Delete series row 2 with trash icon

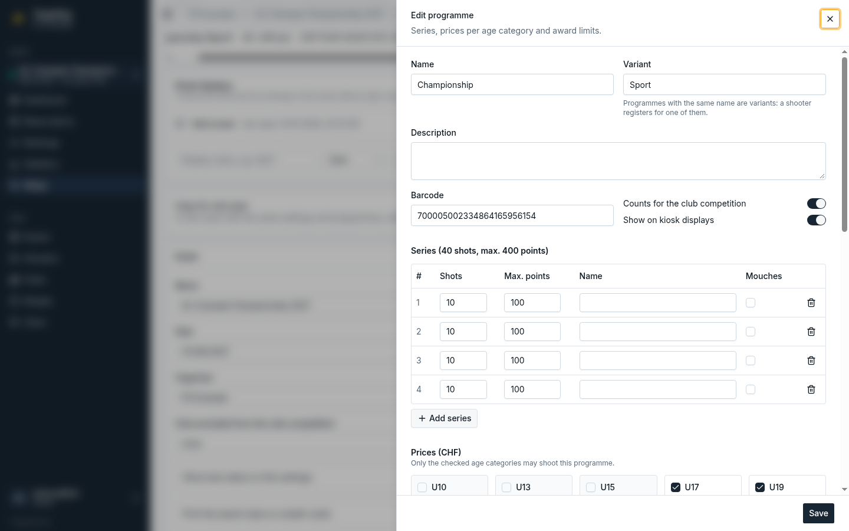click(811, 332)
